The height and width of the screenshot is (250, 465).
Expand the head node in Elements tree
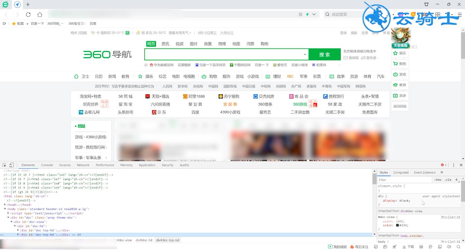pyautogui.click(x=5, y=205)
